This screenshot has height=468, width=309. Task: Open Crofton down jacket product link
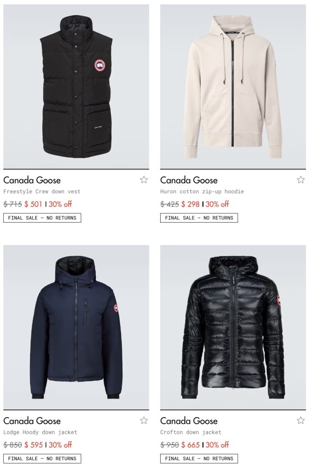(x=191, y=432)
